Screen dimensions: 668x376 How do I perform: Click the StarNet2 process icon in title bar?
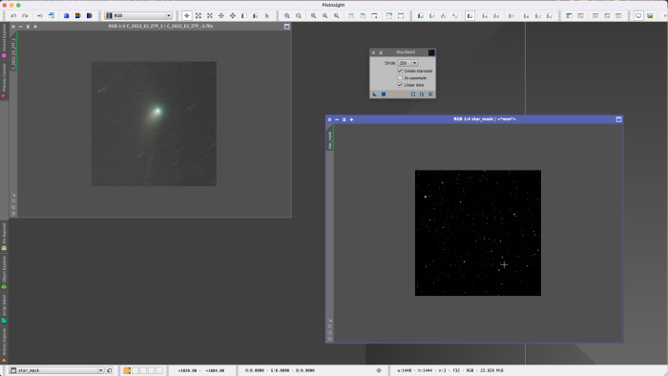(x=431, y=52)
